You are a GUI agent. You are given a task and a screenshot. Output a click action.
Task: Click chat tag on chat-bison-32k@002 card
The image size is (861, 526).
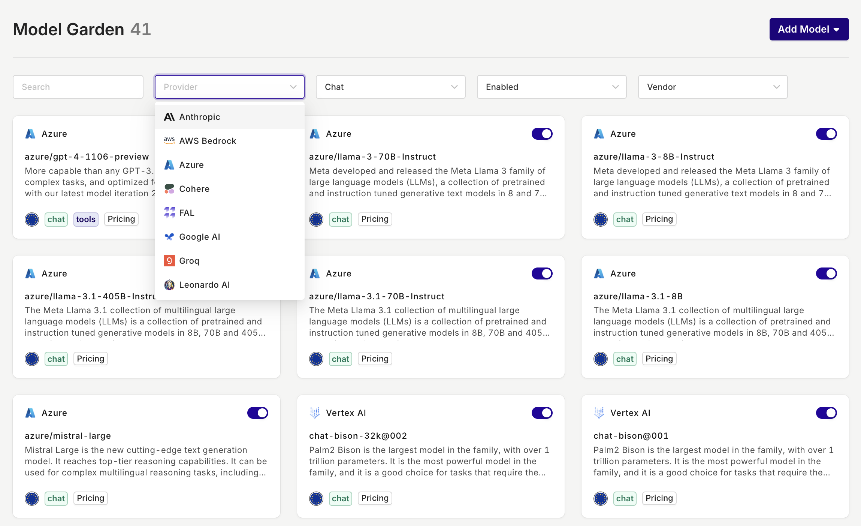[x=341, y=498]
